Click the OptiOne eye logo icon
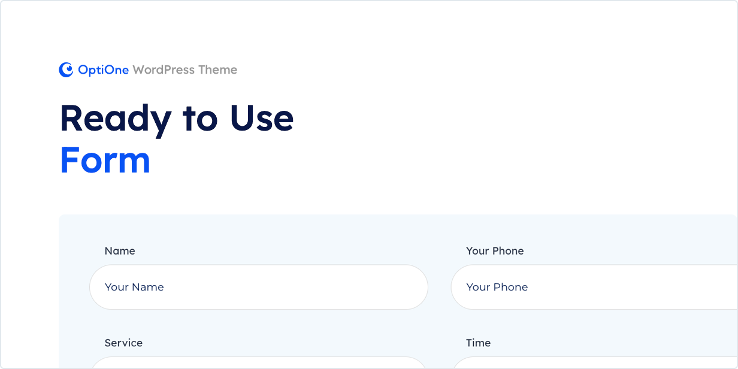The image size is (738, 369). point(65,70)
